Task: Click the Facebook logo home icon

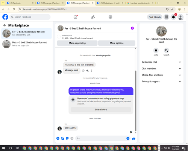Action: [5, 17]
